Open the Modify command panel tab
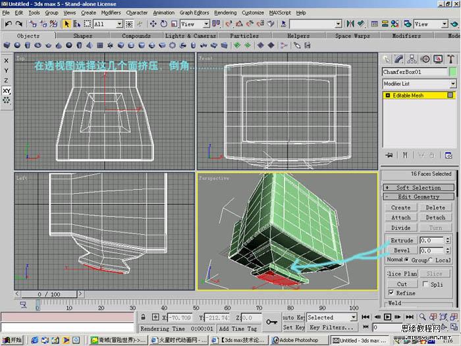 (x=398, y=59)
